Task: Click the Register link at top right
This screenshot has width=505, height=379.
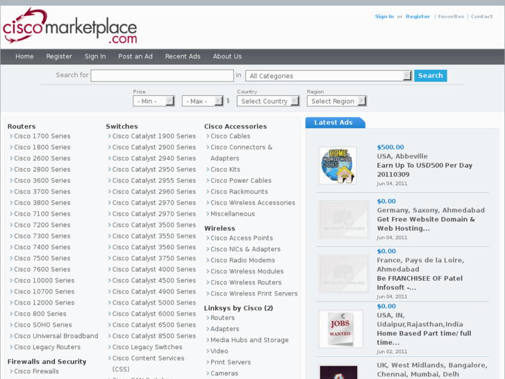Action: click(417, 17)
